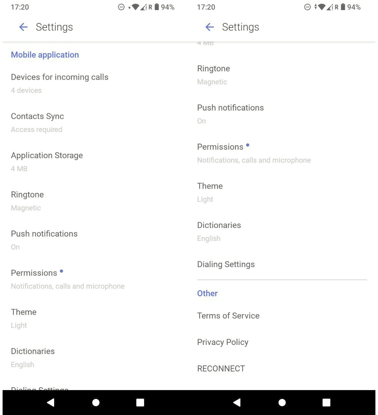Tap the back arrow on Settings
The image size is (378, 415).
click(23, 27)
